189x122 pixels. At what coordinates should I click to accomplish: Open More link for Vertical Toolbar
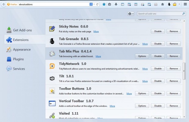coord(112,106)
